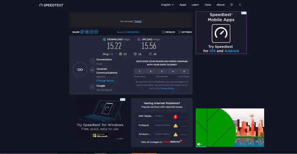Click Hubspot yellow warning icon
297x154 pixels.
pyautogui.click(x=175, y=125)
